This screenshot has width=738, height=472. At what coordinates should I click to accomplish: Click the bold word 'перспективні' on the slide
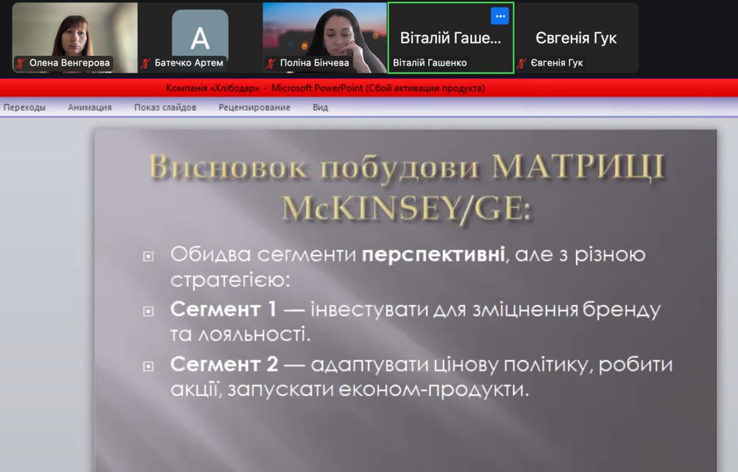coord(434,255)
